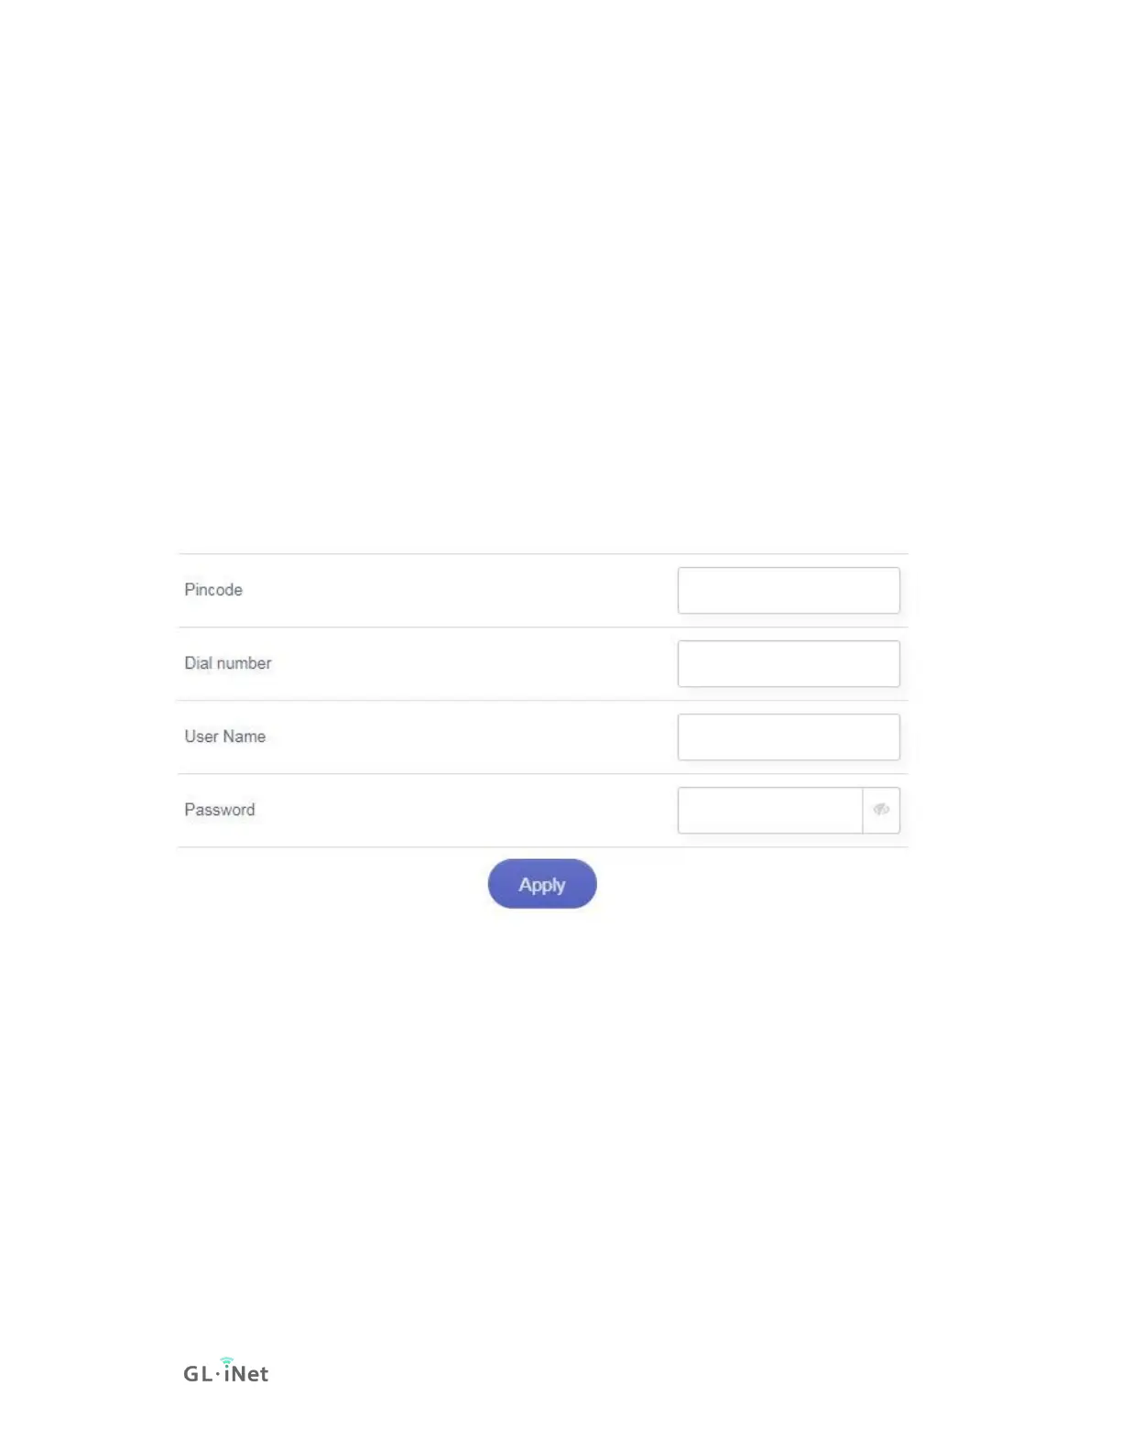
Task: Click the Wi-Fi symbol in the GL.iNet logo
Action: 227,1361
